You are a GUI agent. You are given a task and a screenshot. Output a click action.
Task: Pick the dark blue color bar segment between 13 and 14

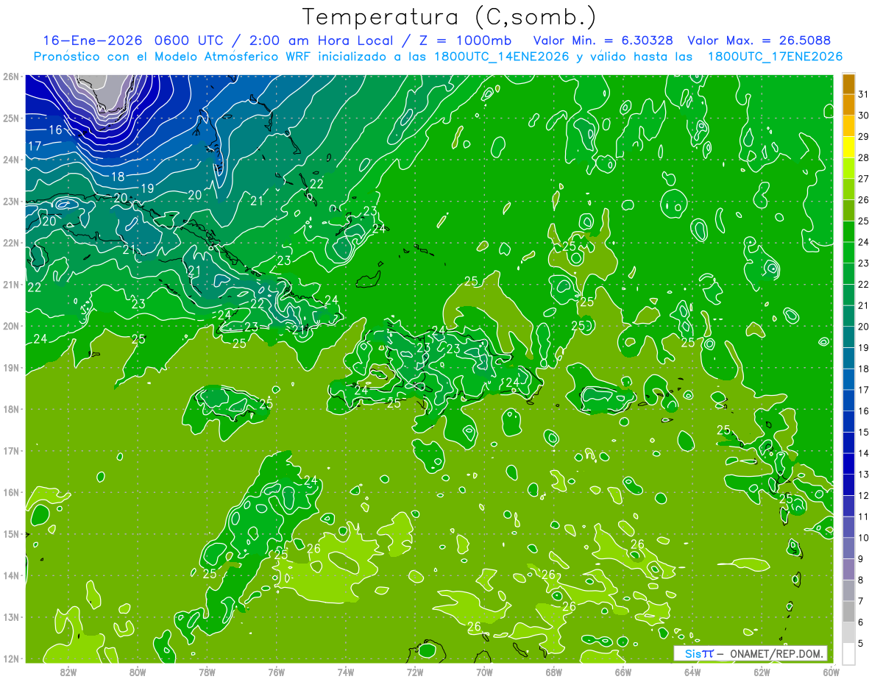coord(848,463)
